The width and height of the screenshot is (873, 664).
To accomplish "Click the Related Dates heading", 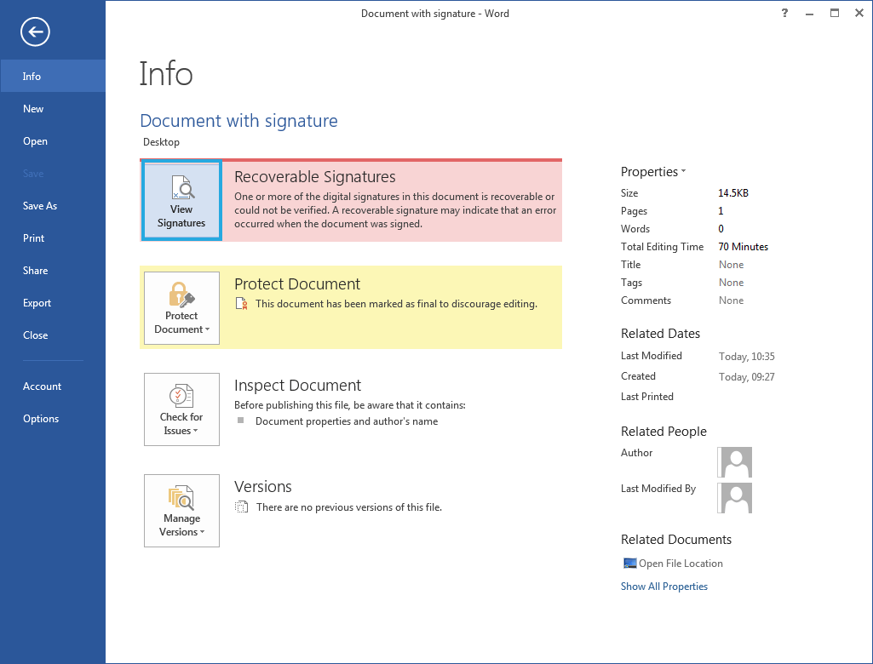I will [660, 334].
